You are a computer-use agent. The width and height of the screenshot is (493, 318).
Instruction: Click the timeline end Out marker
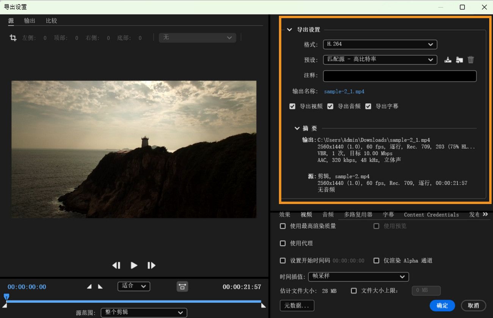tap(264, 306)
